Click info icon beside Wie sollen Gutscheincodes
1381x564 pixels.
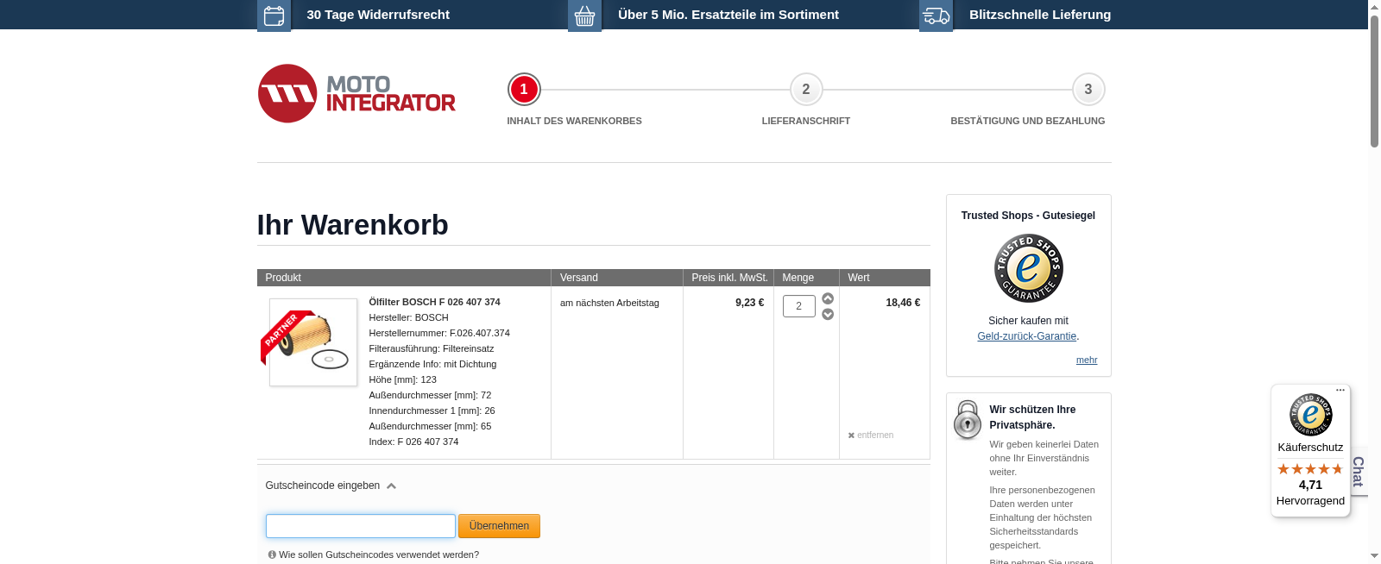(272, 555)
